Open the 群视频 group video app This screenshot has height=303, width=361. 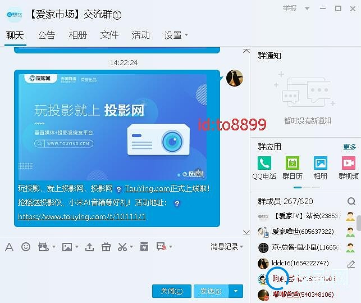(348, 168)
